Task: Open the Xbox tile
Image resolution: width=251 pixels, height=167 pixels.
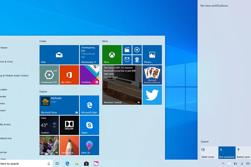Action: (112, 55)
